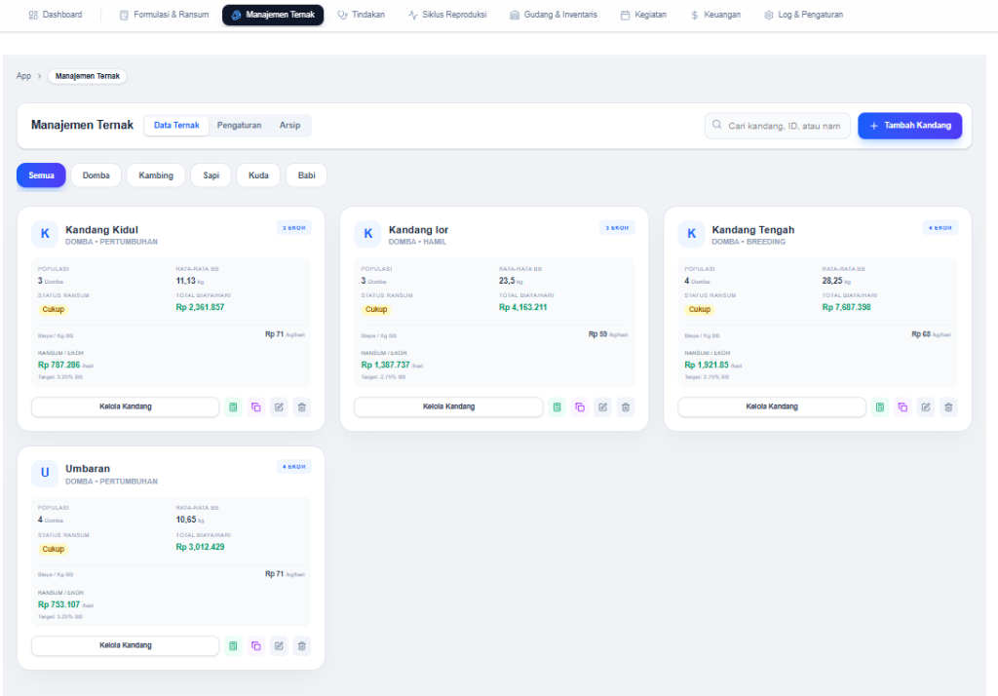Click the calculator icon on Kandang Kidul card

[233, 406]
